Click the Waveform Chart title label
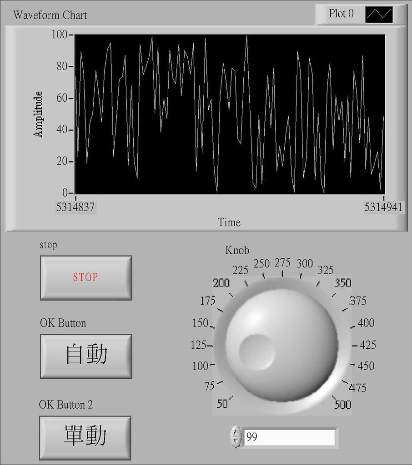The height and width of the screenshot is (465, 412). [50, 15]
